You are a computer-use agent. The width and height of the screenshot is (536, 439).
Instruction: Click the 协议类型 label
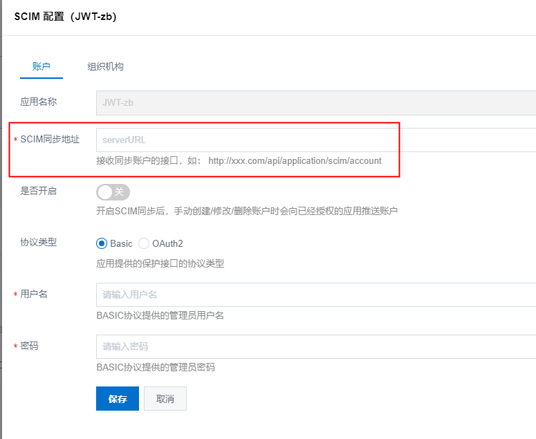tap(38, 242)
